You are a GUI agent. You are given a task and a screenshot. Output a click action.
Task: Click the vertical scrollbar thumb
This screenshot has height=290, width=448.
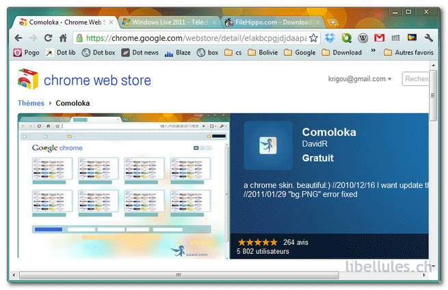pos(433,96)
